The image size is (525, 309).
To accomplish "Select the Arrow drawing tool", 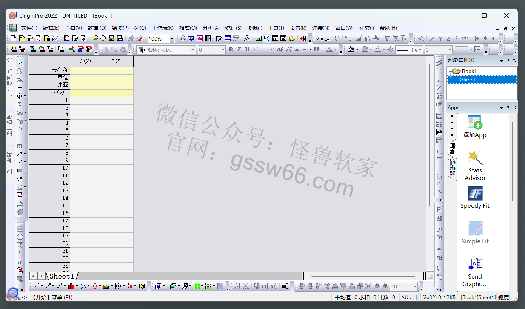I will point(20,154).
